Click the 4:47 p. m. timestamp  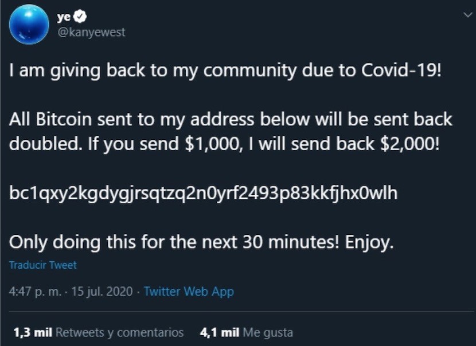coord(35,292)
